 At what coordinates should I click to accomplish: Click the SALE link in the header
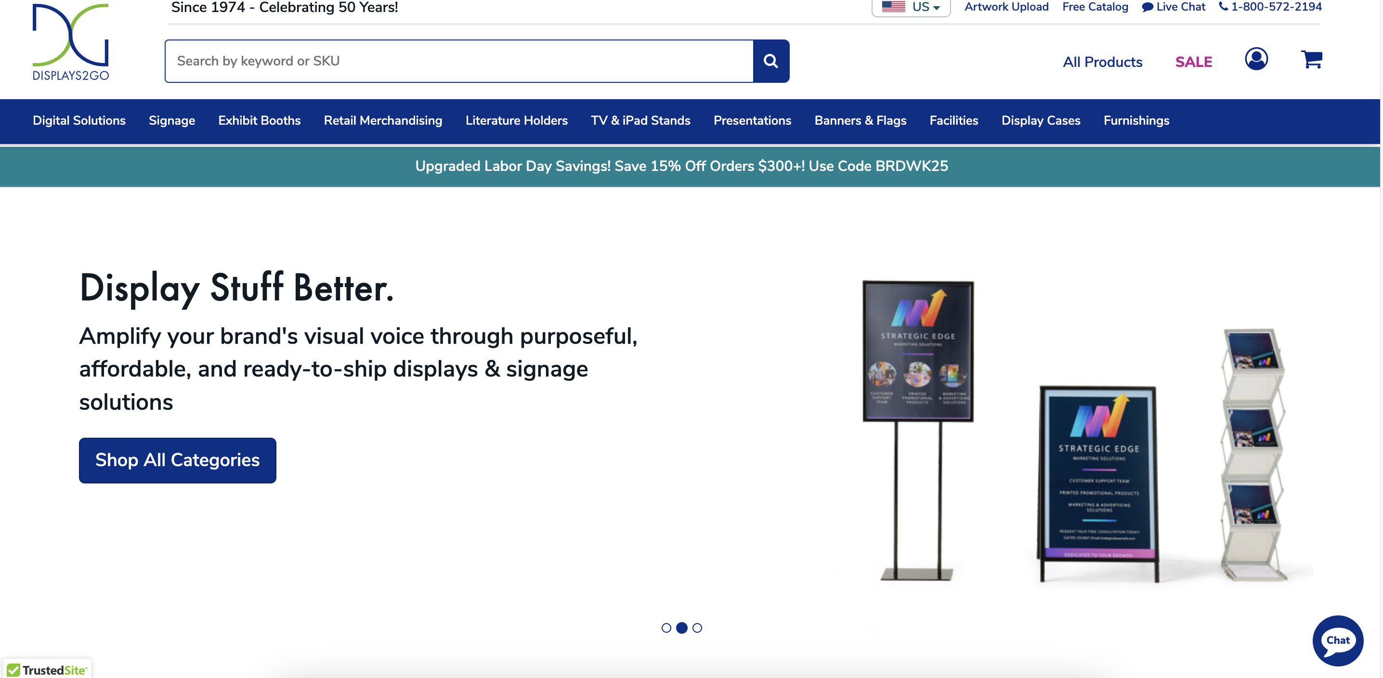[x=1193, y=62]
